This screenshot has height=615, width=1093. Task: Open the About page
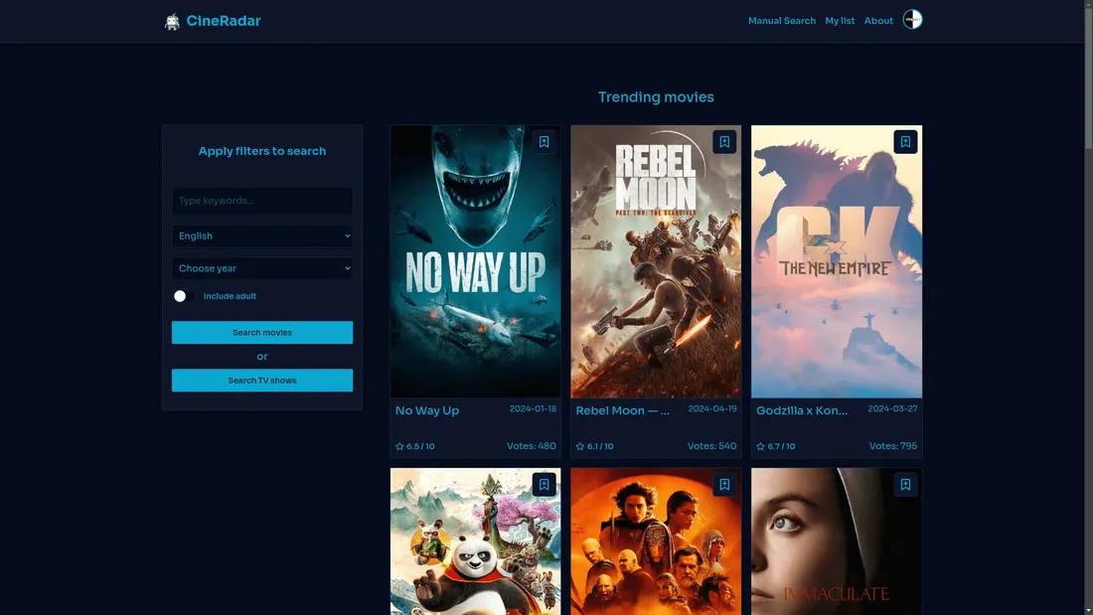coord(878,21)
